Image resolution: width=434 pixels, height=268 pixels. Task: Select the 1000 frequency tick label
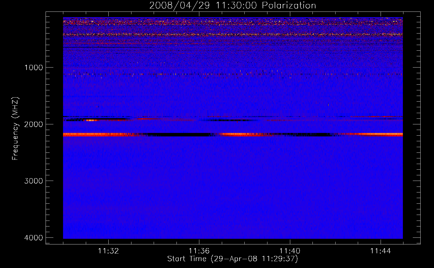click(34, 68)
